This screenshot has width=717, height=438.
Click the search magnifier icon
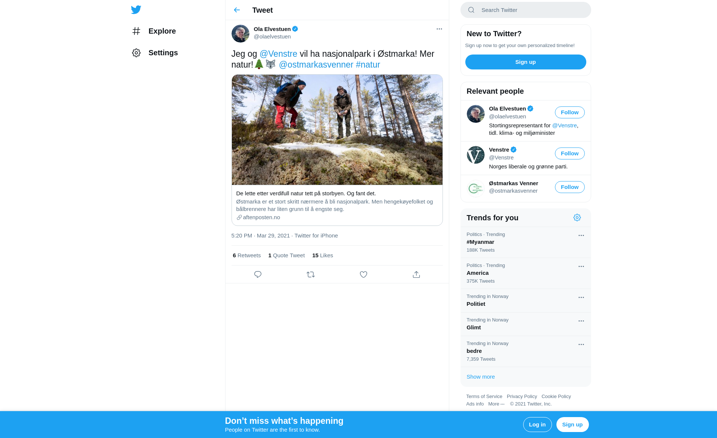click(471, 10)
